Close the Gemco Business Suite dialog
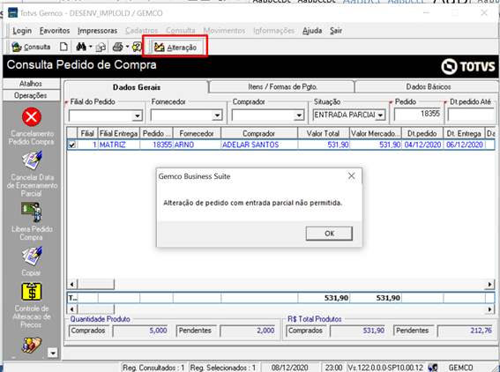Screen dimensions: 500x372 click(351, 176)
